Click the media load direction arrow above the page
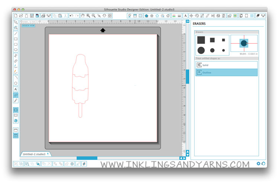 (x=103, y=30)
